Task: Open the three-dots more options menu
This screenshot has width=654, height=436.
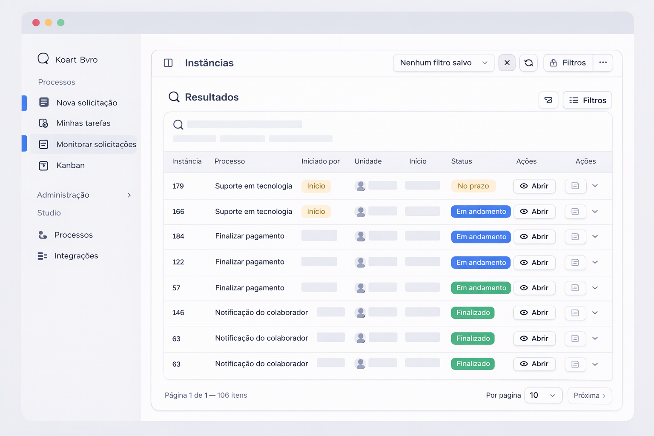Action: point(603,63)
